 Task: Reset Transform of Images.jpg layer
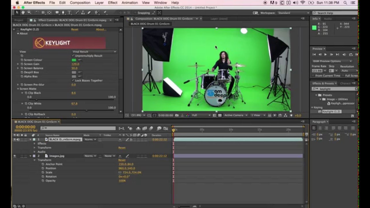coord(122,160)
